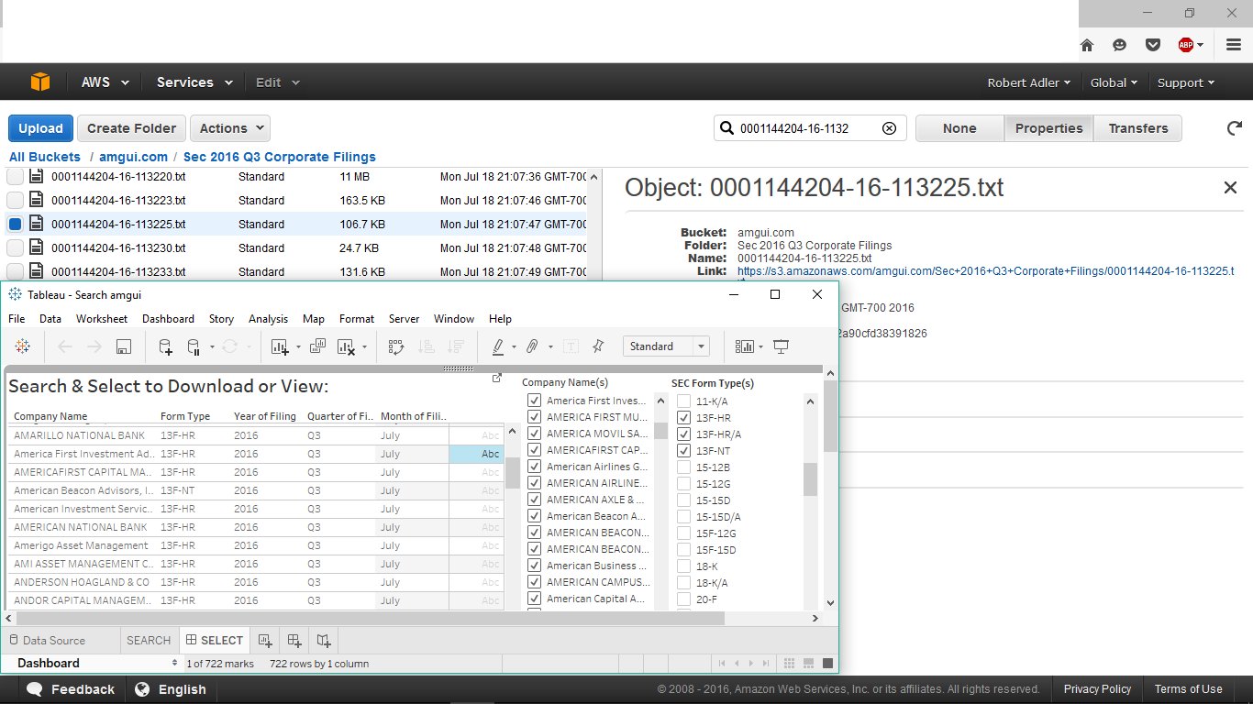Refresh the S3 bucket listing
1253x704 pixels.
click(x=1235, y=128)
